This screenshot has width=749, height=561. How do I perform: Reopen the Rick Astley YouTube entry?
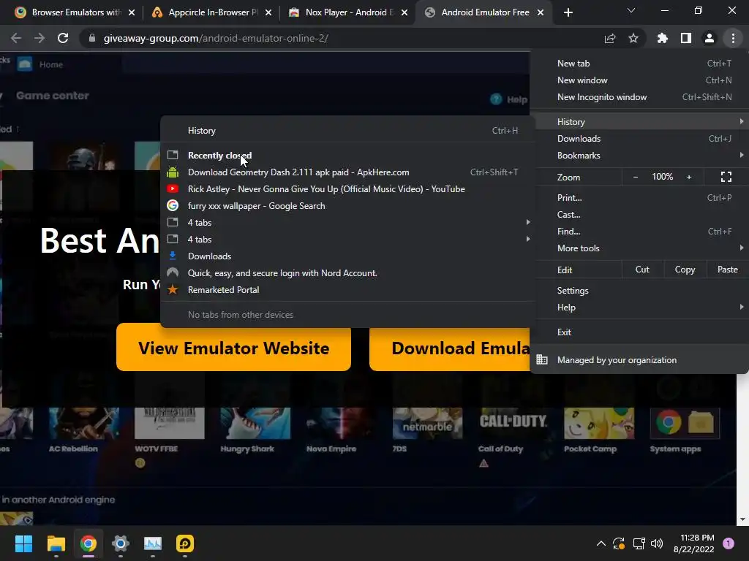[347, 189]
